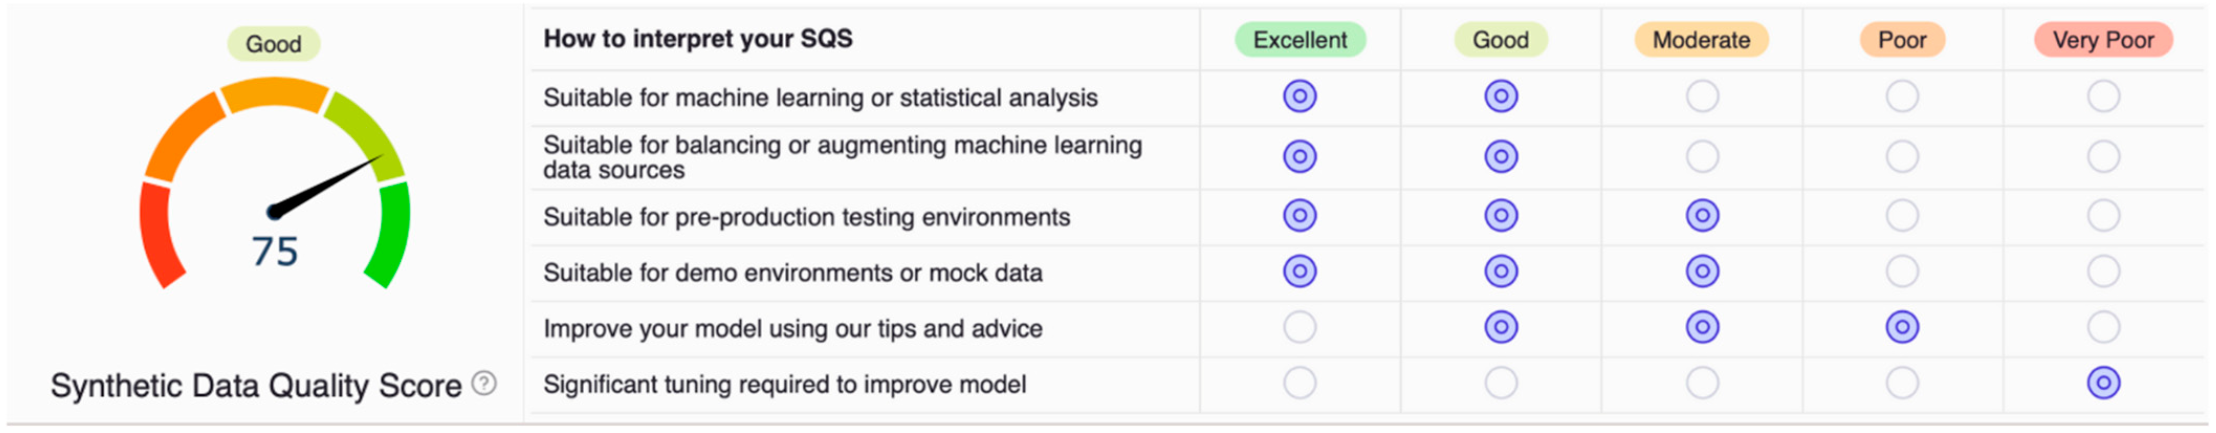Select Excellent radio for machine learning analysis row
Viewport: 2216px width, 433px height.
[x=1299, y=96]
